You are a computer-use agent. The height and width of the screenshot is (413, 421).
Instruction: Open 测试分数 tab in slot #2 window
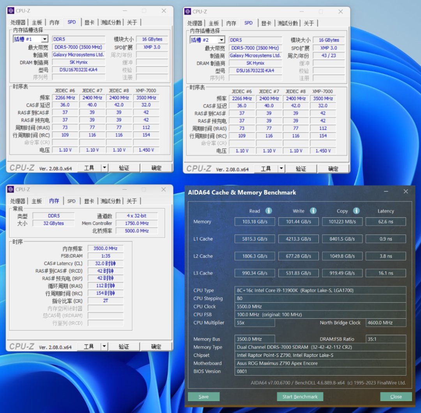coord(287,23)
